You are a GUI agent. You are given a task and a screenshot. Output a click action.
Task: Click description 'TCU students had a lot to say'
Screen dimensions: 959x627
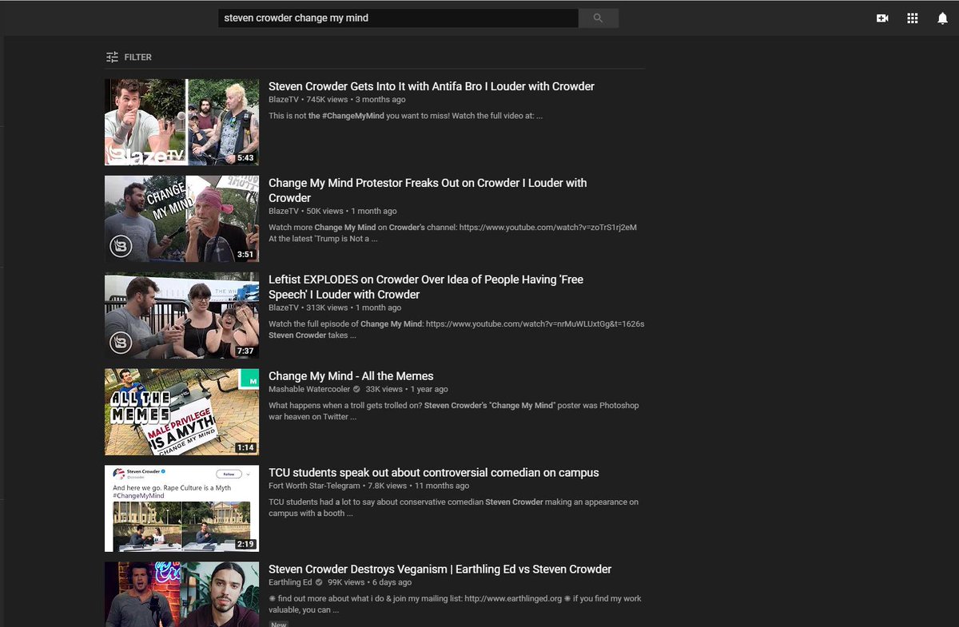coord(454,507)
